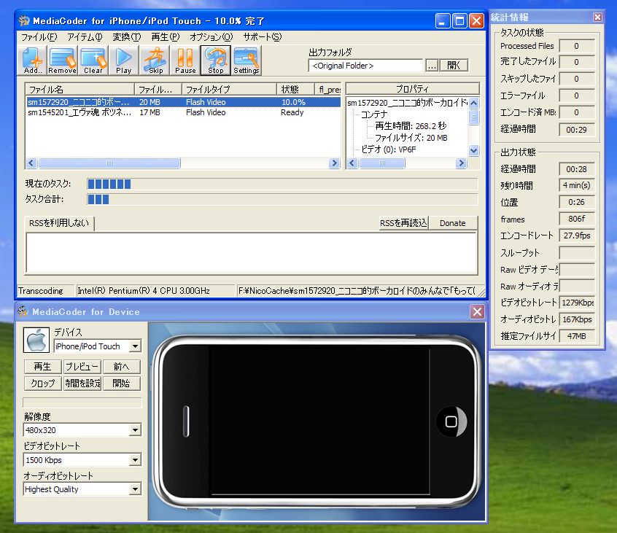Viewport: 617px width, 533px height.
Task: Open the ファイル(F) menu
Action: [x=39, y=37]
